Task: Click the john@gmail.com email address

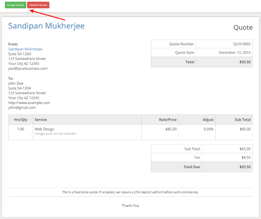Action: pos(22,107)
